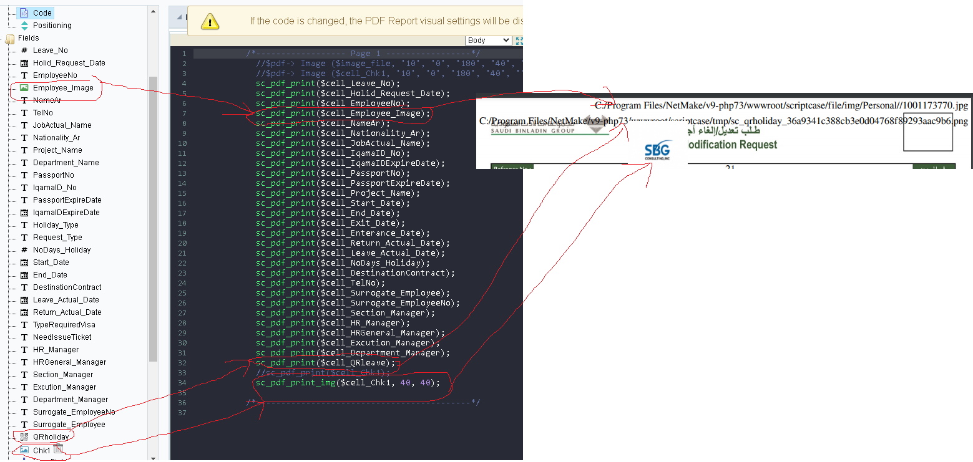Click the image icon beside Chk1
The height and width of the screenshot is (462, 973).
24,450
